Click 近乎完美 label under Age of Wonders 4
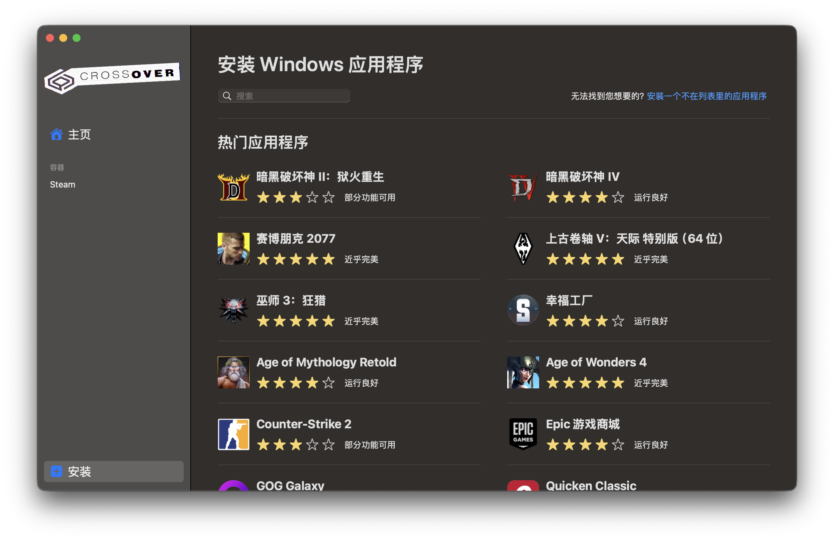 [x=651, y=383]
